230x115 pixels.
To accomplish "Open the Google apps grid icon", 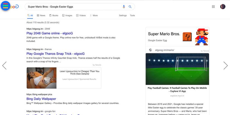I will tap(213, 7).
